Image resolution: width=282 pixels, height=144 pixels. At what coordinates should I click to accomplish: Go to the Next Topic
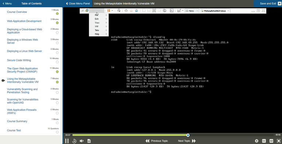[x=187, y=141]
